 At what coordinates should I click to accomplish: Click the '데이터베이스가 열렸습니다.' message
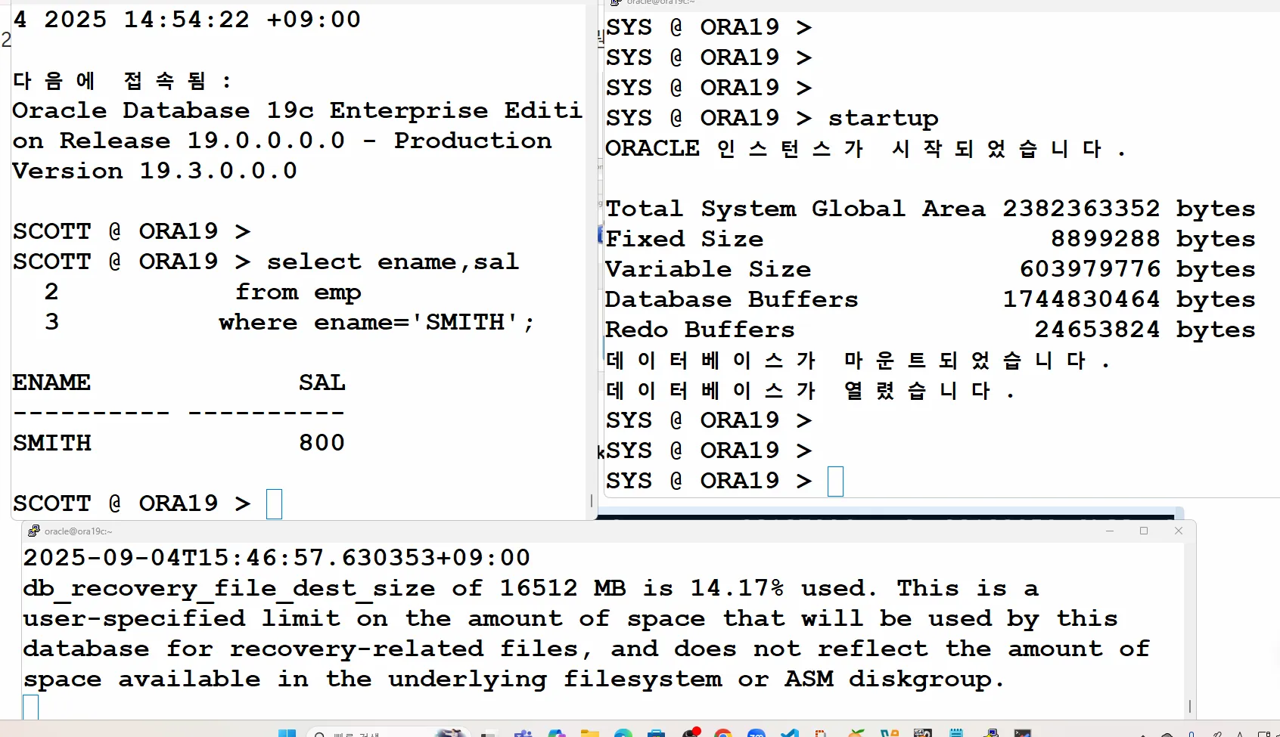coord(810,390)
